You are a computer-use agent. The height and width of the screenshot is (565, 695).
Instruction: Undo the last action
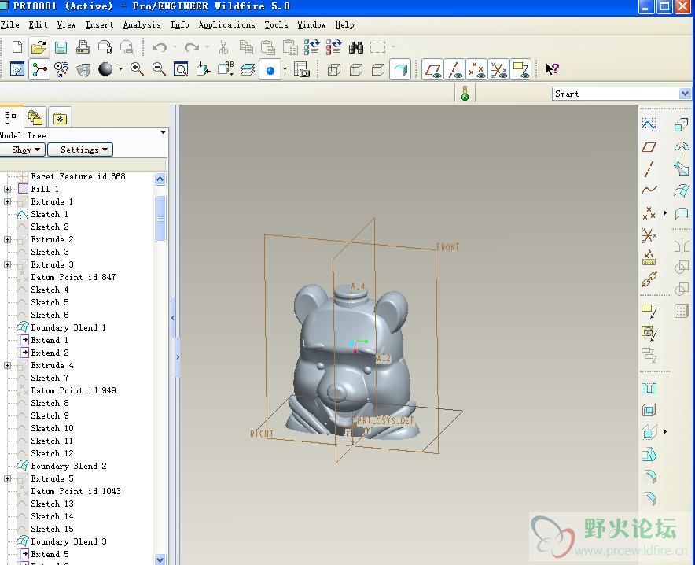160,47
